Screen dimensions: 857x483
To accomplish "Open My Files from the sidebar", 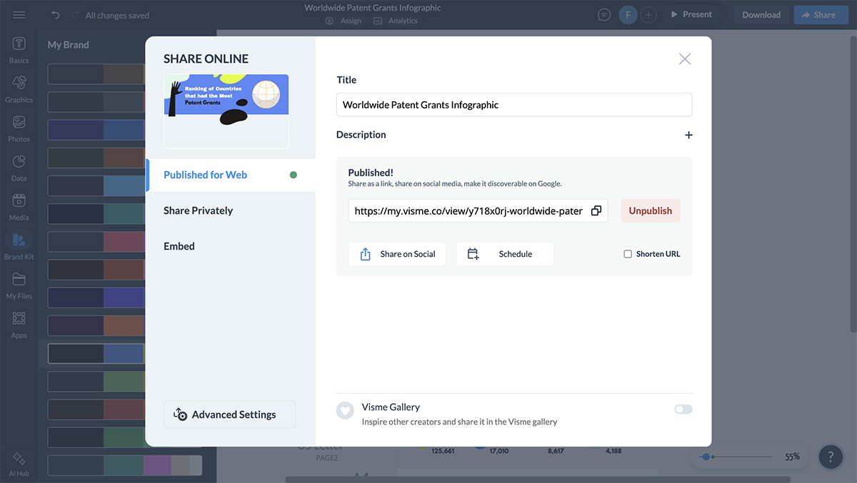I will tap(19, 284).
